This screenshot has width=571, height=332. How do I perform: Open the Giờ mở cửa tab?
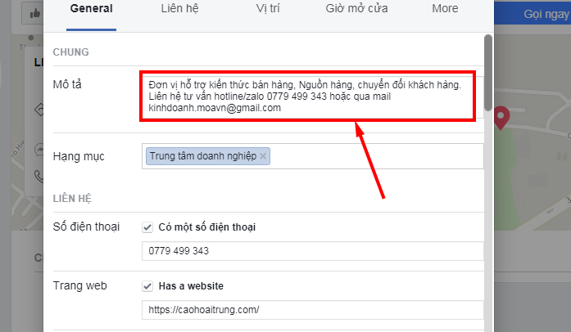point(356,9)
